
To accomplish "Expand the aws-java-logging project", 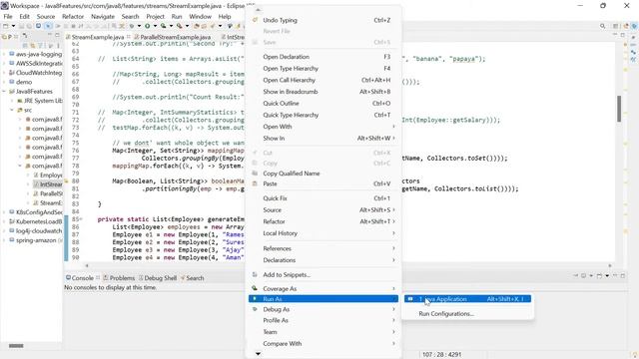I will click(x=4, y=54).
